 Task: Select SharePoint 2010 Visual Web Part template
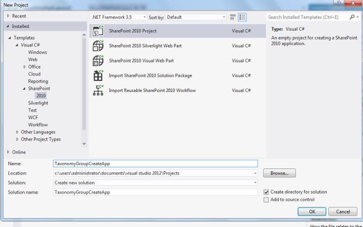[178, 61]
